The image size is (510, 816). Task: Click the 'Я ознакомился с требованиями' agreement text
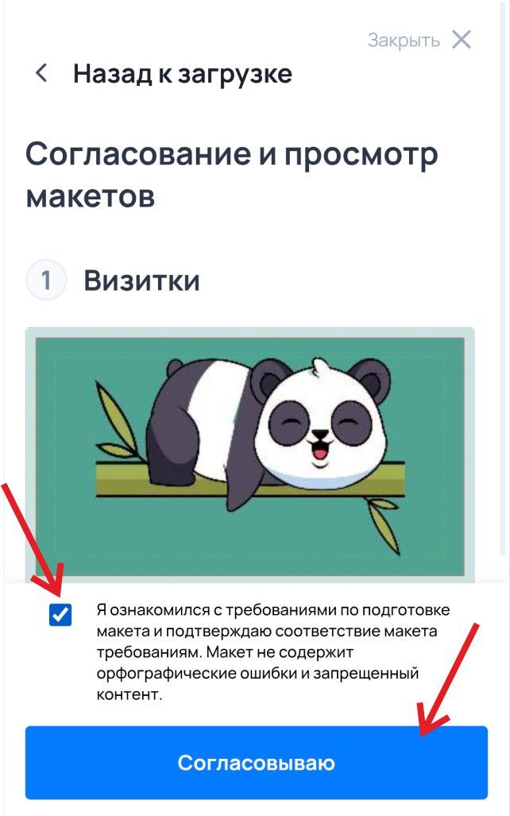click(x=273, y=652)
